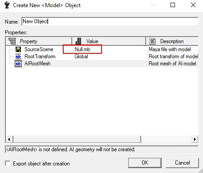Click the RootTransform ab text icon
Image resolution: width=203 pixels, height=173 pixels.
point(18,56)
